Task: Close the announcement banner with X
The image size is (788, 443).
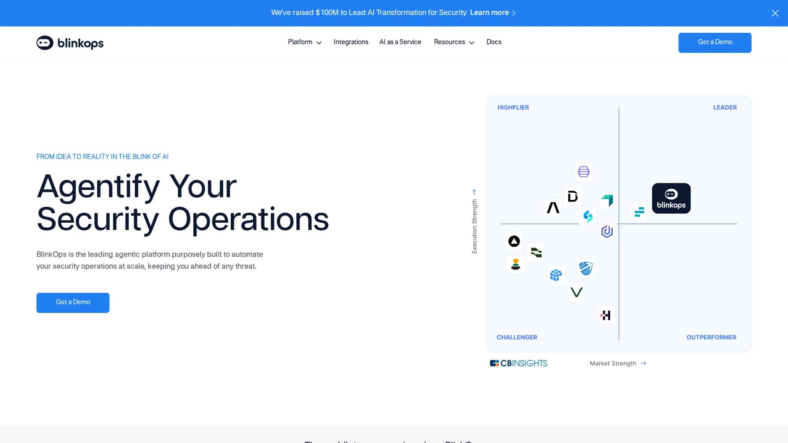Action: [775, 13]
